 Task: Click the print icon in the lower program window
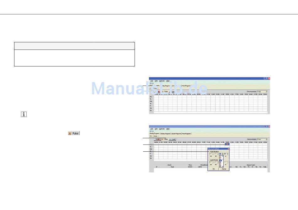pyautogui.click(x=153, y=131)
